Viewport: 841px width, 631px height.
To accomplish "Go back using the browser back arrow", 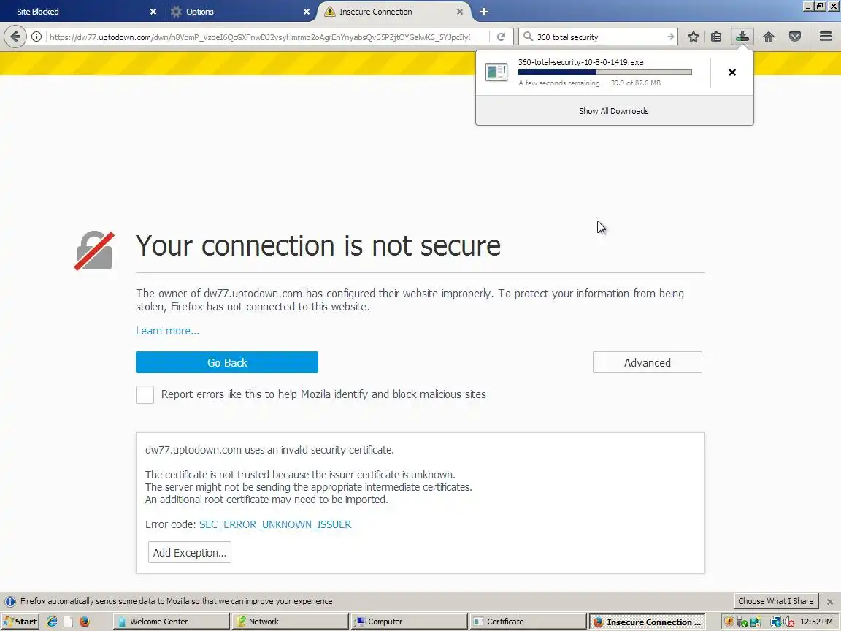I will [x=15, y=37].
